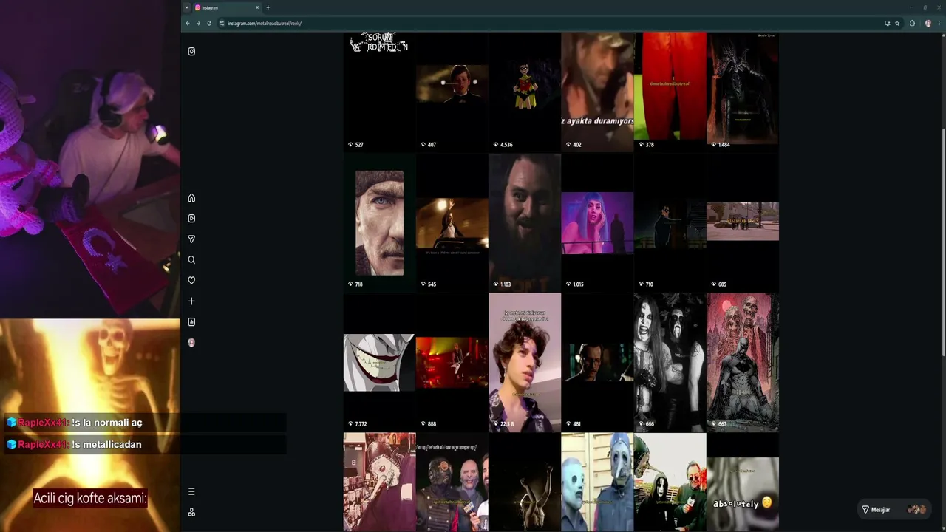Open the dark creature reel with 1.484 views

(743, 91)
